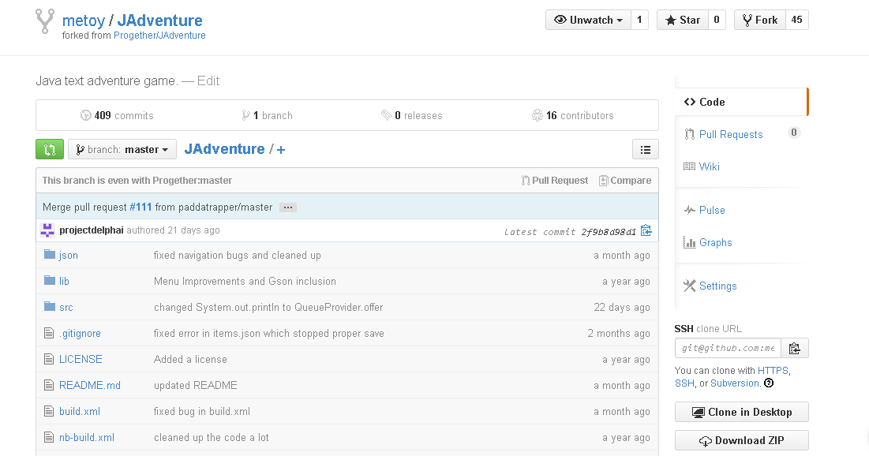This screenshot has width=869, height=456.
Task: Click the releases tag icon
Action: 386,115
